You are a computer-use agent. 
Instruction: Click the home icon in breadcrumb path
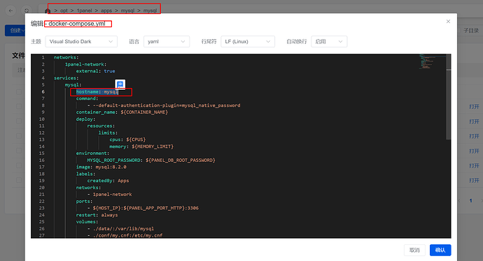pyautogui.click(x=48, y=10)
